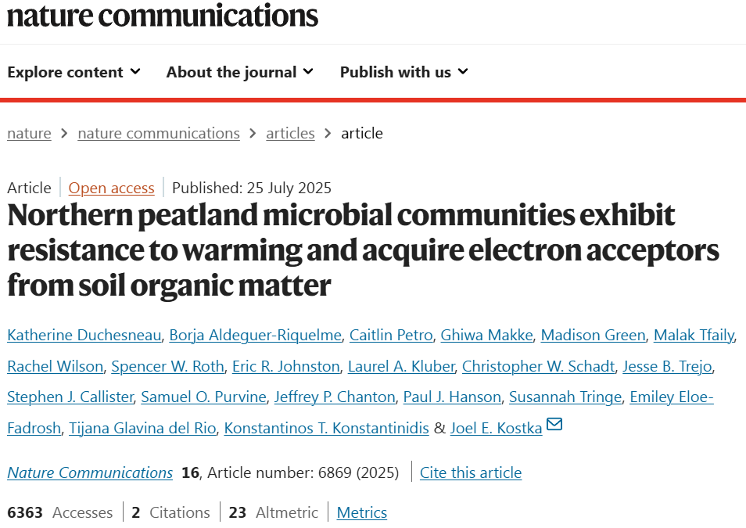Click the italic Nature Communications journal link

point(90,472)
